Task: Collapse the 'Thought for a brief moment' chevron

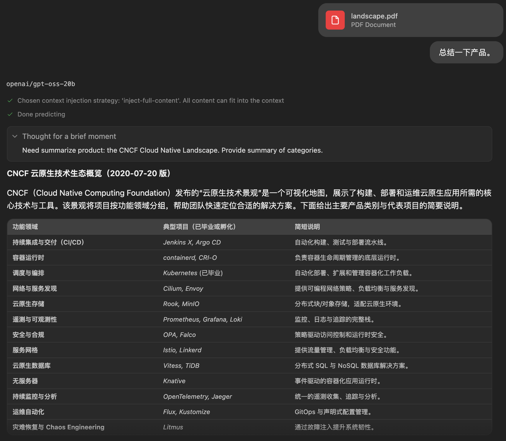Action: (x=15, y=136)
